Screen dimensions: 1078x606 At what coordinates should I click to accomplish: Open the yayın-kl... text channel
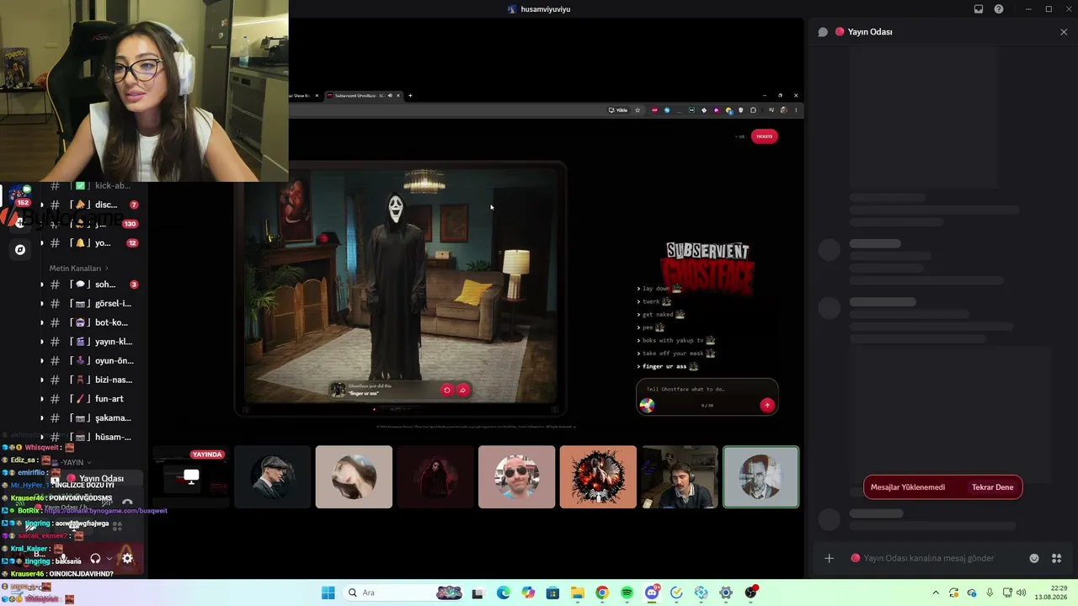[x=97, y=342]
